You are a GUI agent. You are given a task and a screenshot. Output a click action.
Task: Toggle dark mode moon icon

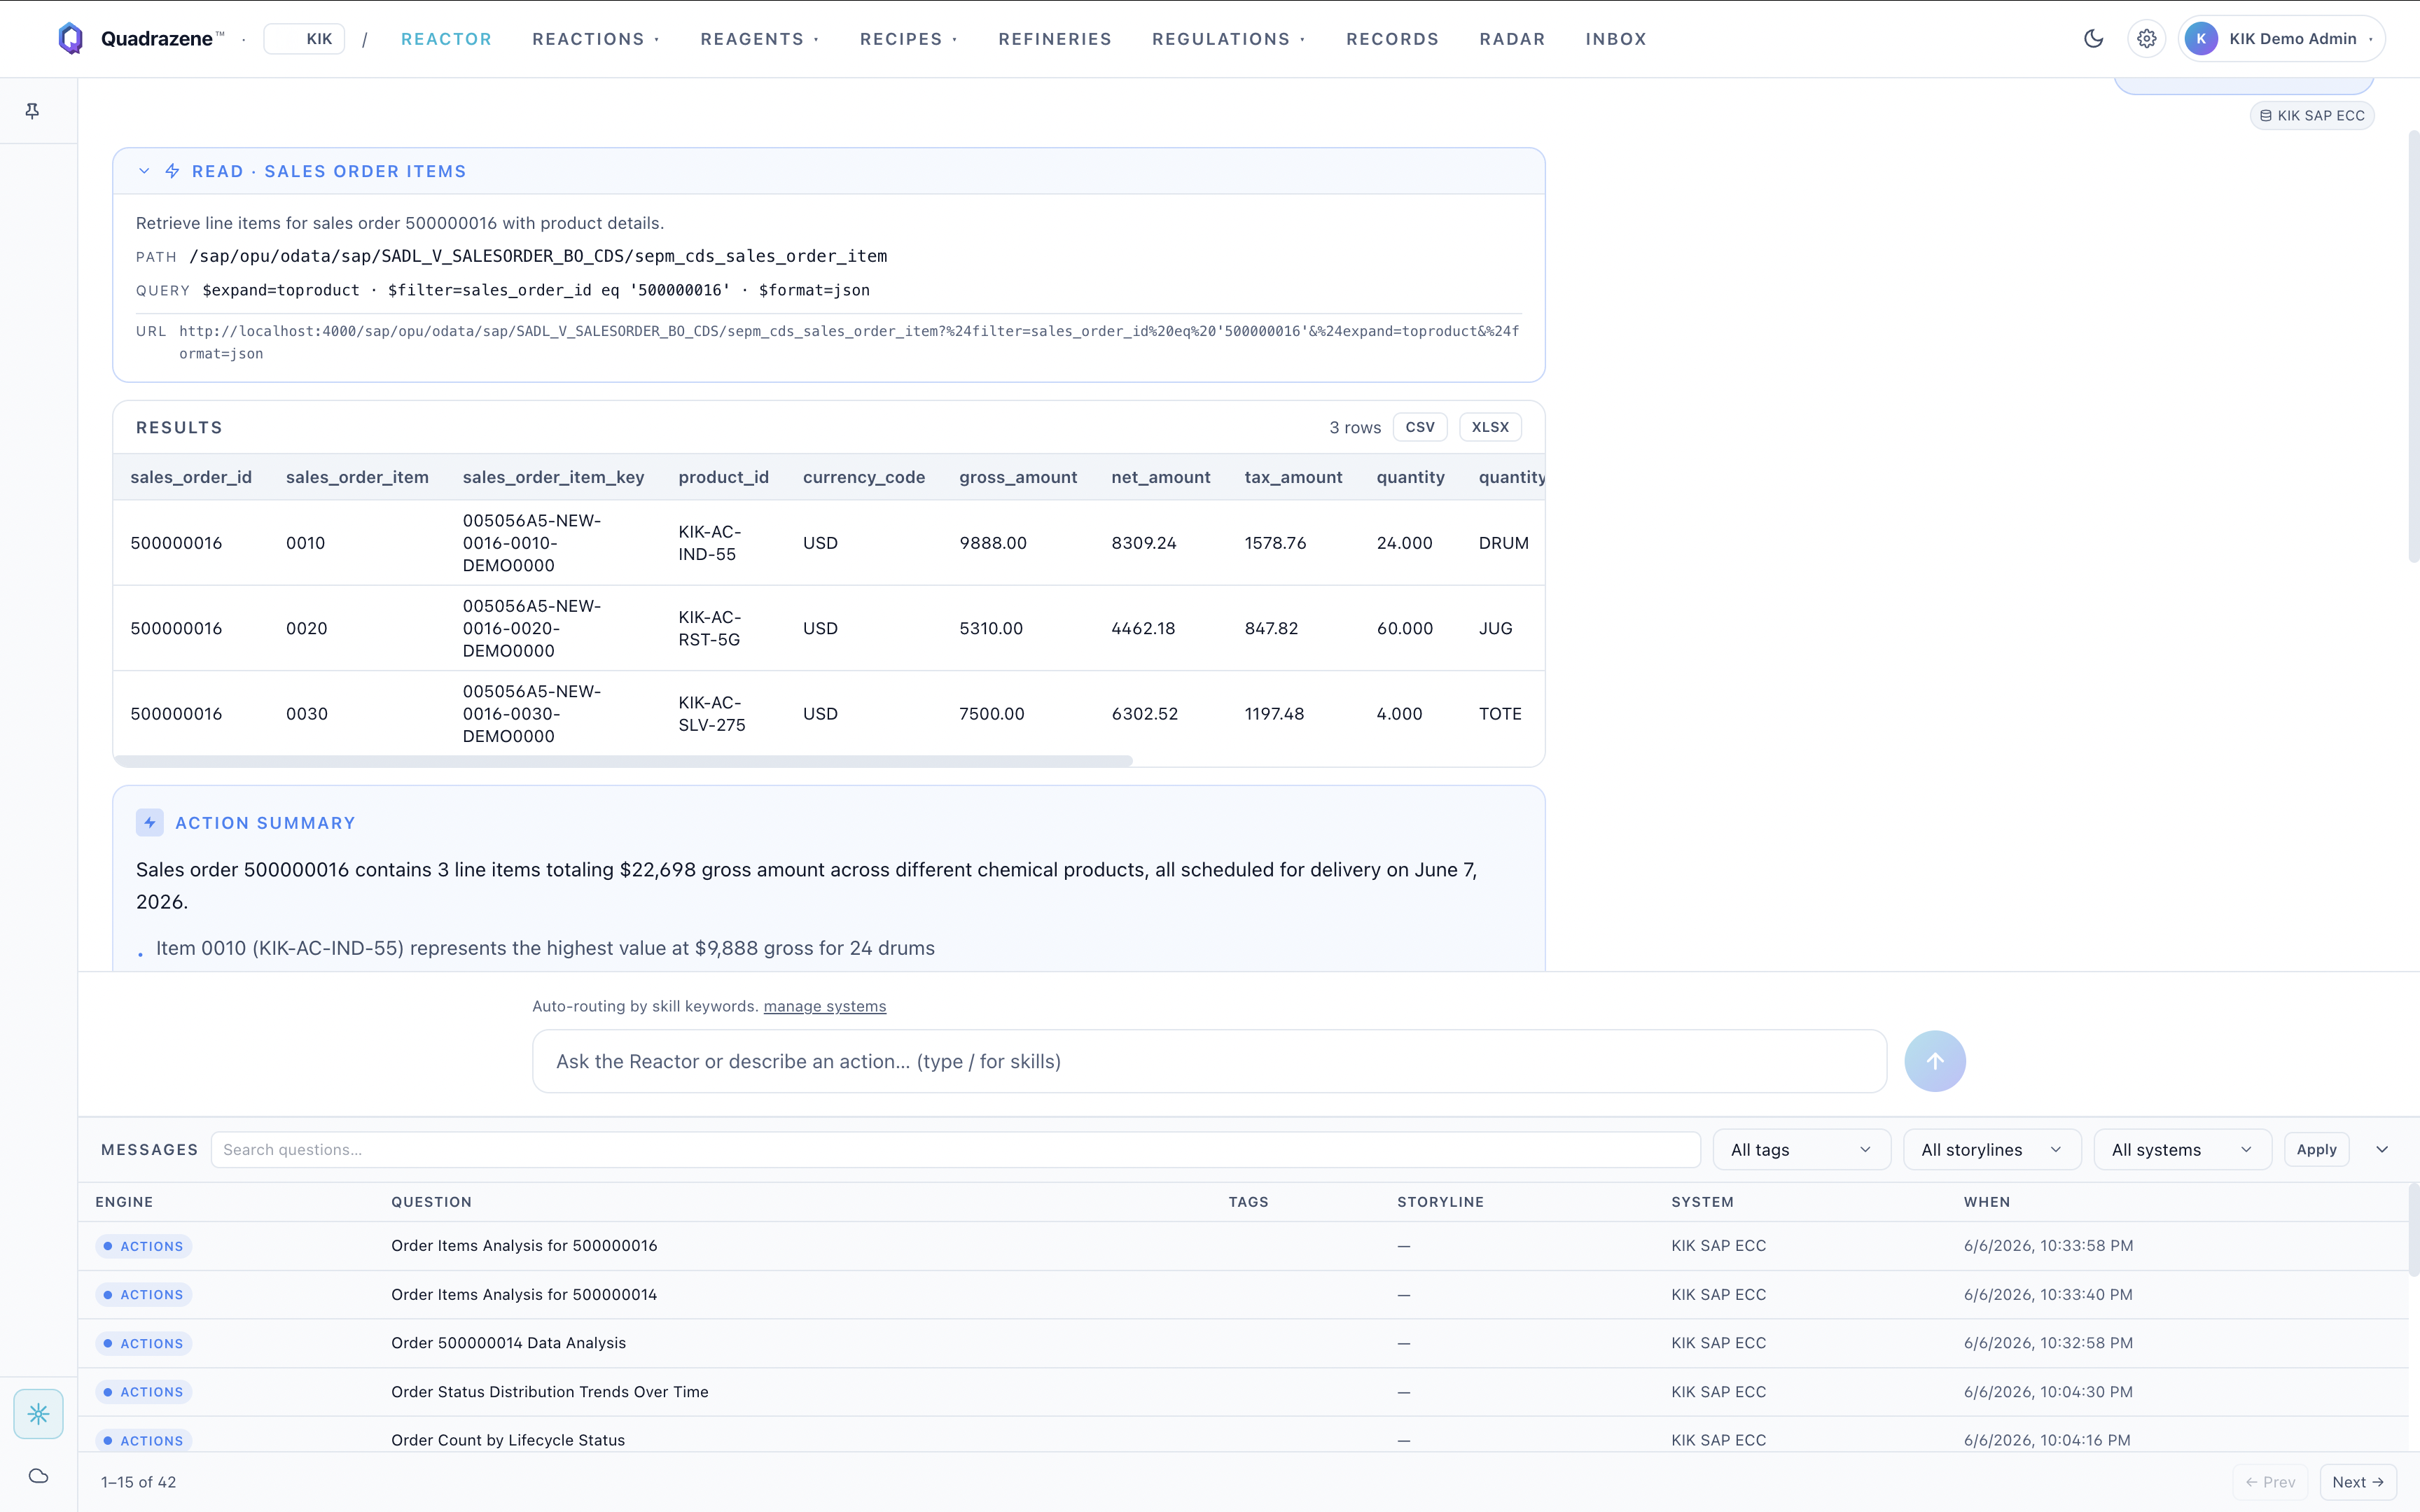pyautogui.click(x=2093, y=39)
